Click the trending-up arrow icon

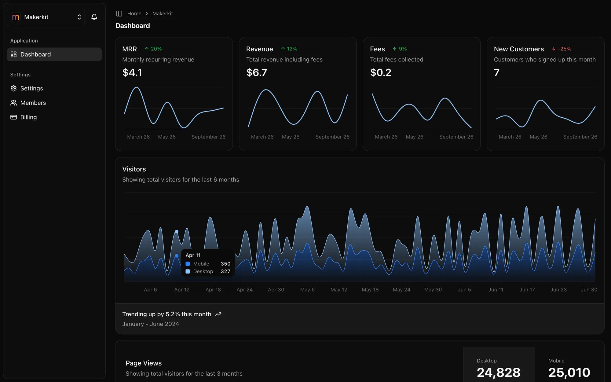tap(218, 314)
